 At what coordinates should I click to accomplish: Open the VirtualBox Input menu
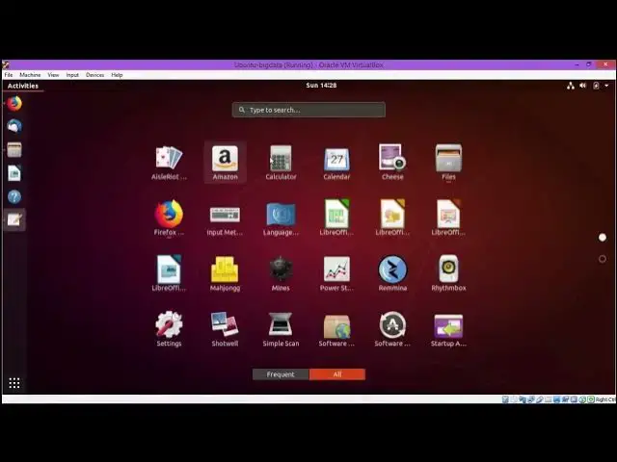[x=72, y=75]
